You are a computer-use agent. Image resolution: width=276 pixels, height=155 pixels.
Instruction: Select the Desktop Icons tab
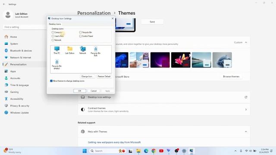point(55,24)
